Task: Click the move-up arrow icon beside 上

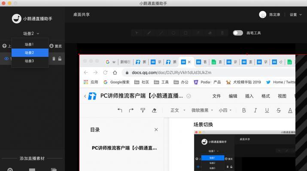Action: pyautogui.click(x=4, y=46)
